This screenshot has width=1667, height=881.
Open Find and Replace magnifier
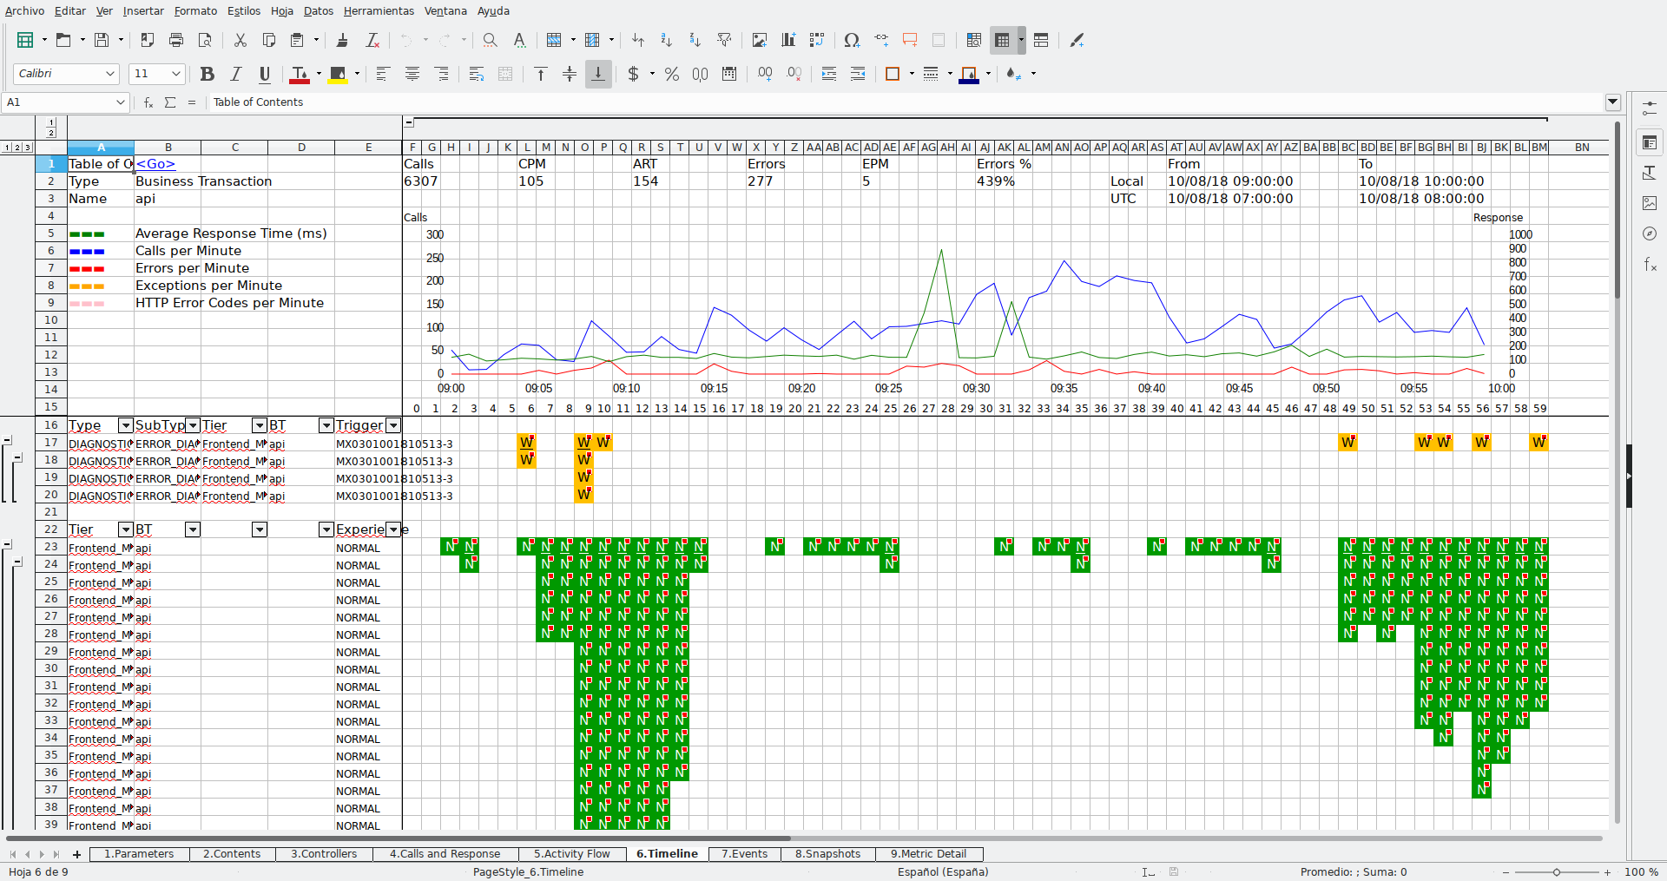490,40
